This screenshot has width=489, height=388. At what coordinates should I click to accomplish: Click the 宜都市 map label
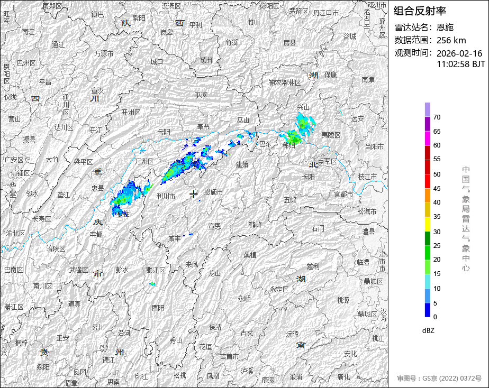point(343,195)
